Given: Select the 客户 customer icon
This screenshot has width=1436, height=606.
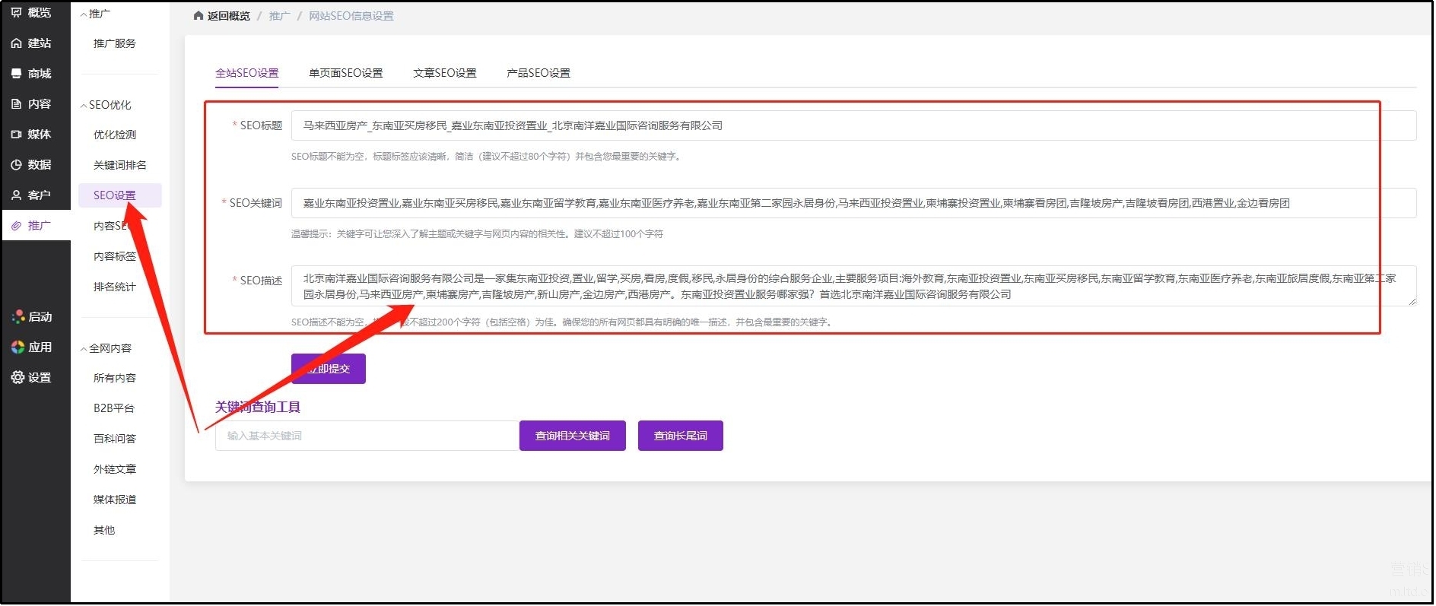Looking at the screenshot, I should [17, 195].
